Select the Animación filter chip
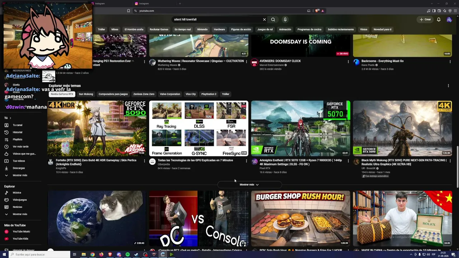Image resolution: width=459 pixels, height=258 pixels. coord(285,29)
